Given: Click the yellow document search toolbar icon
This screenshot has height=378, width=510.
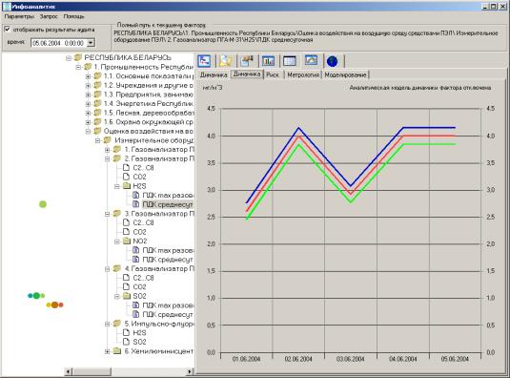Looking at the screenshot, I should (225, 60).
